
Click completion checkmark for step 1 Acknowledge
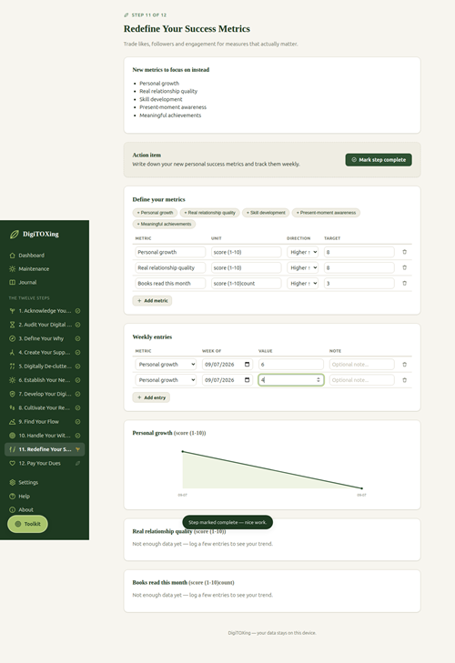pos(78,311)
